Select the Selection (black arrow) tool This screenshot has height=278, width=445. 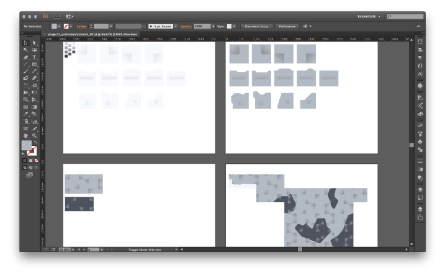pyautogui.click(x=25, y=43)
